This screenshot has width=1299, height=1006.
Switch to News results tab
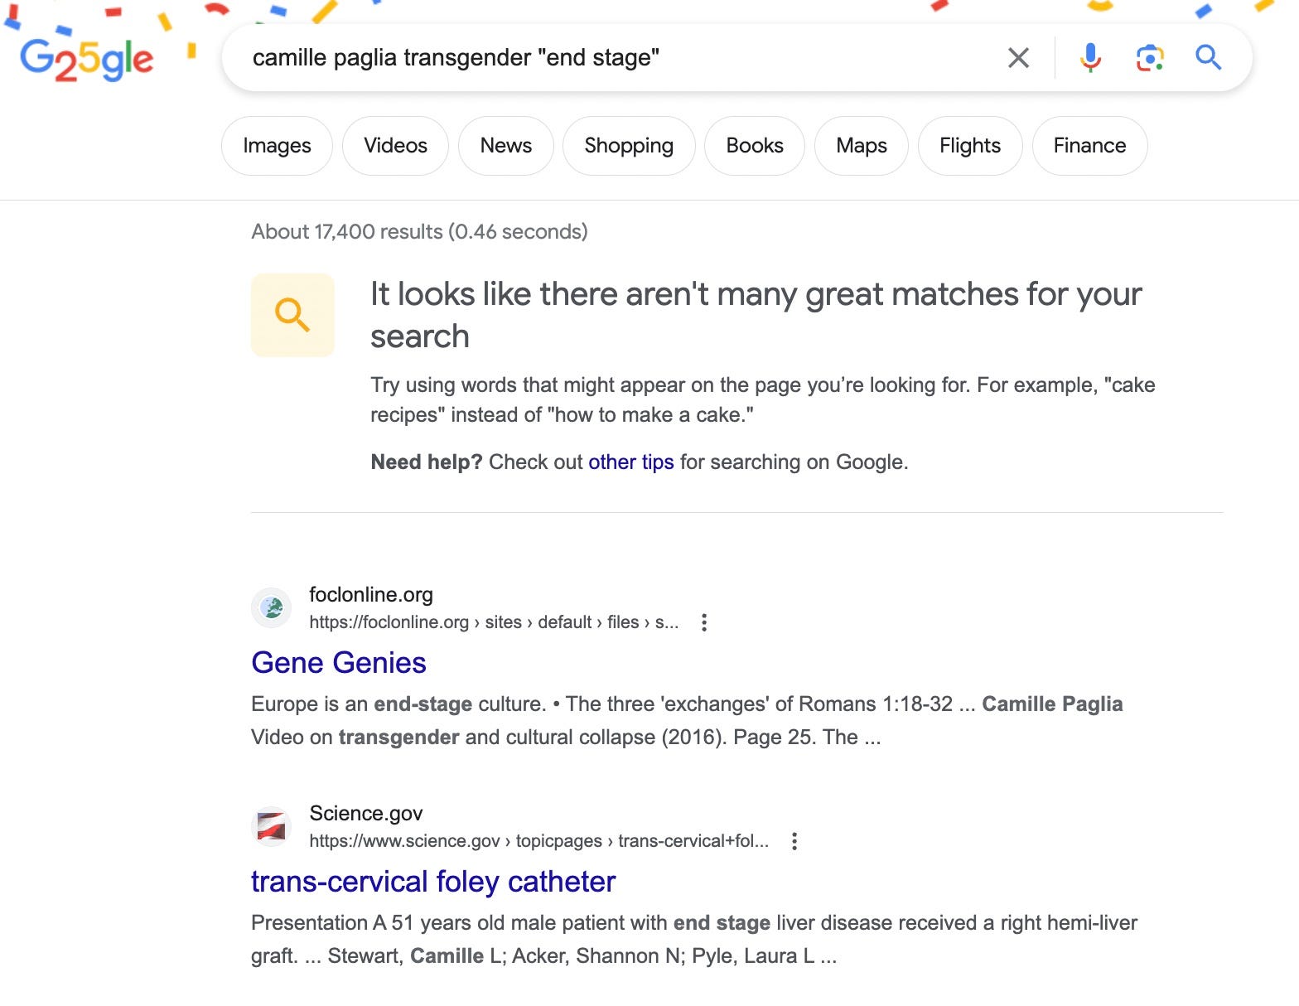click(x=506, y=146)
